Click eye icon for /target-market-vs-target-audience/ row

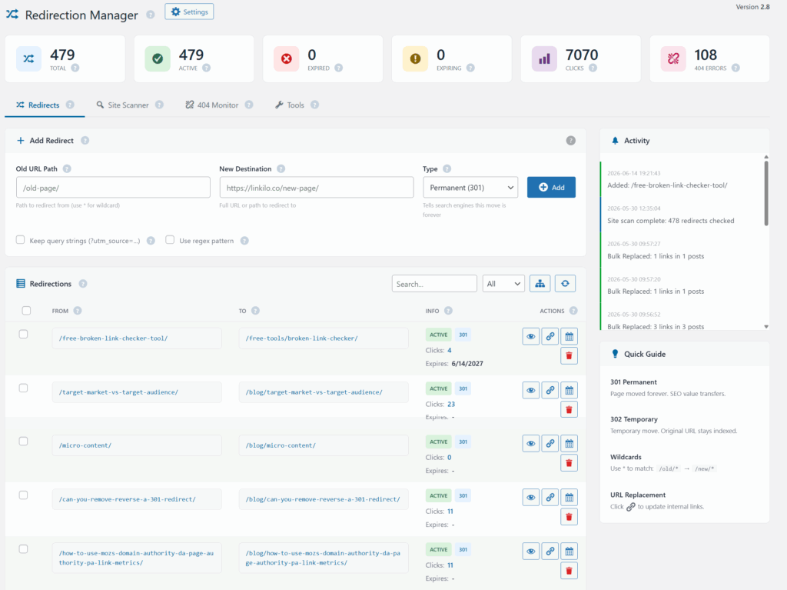tap(530, 390)
